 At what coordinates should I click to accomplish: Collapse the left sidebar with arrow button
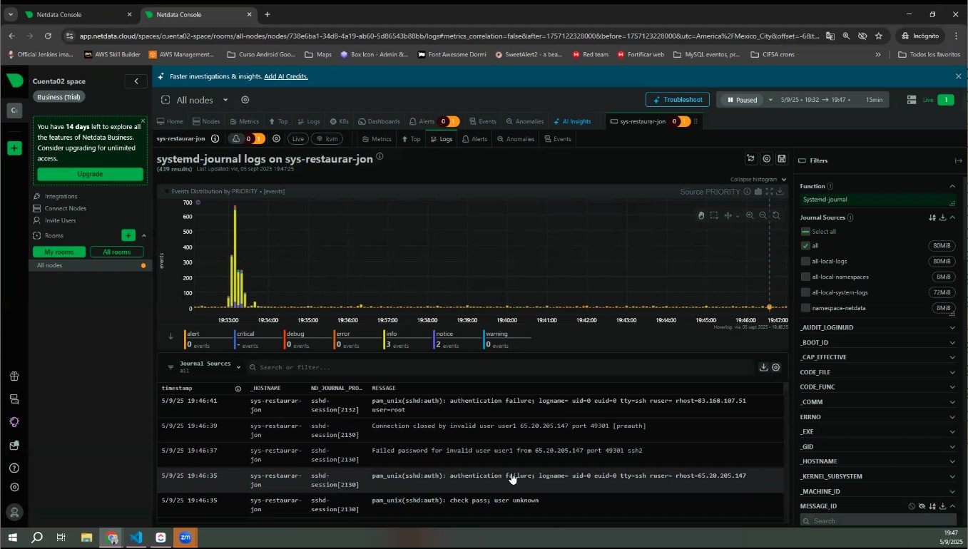tap(136, 81)
